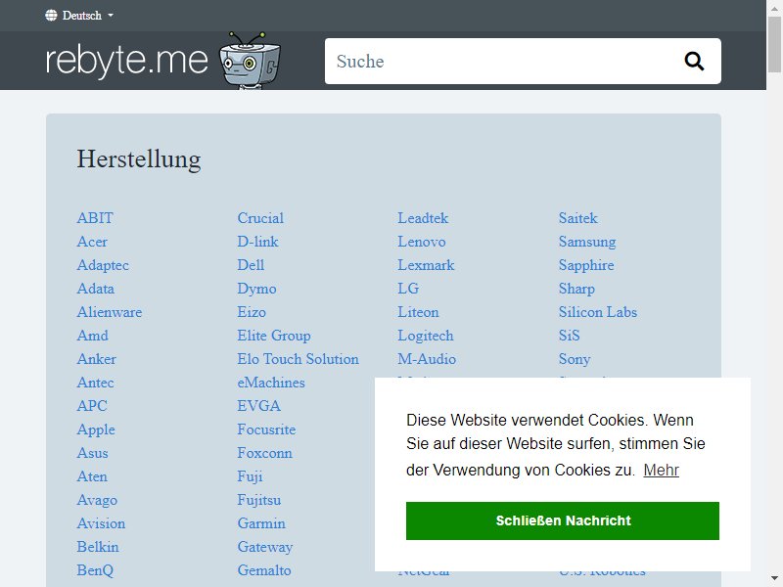This screenshot has width=783, height=587.
Task: Select the SiS manufacturer link
Action: click(x=570, y=336)
